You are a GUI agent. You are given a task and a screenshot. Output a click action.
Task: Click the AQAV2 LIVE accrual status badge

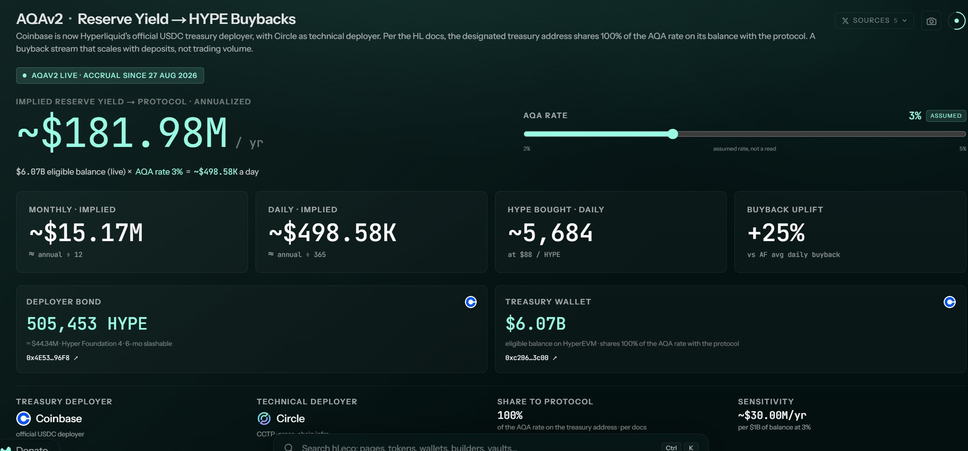pos(110,76)
